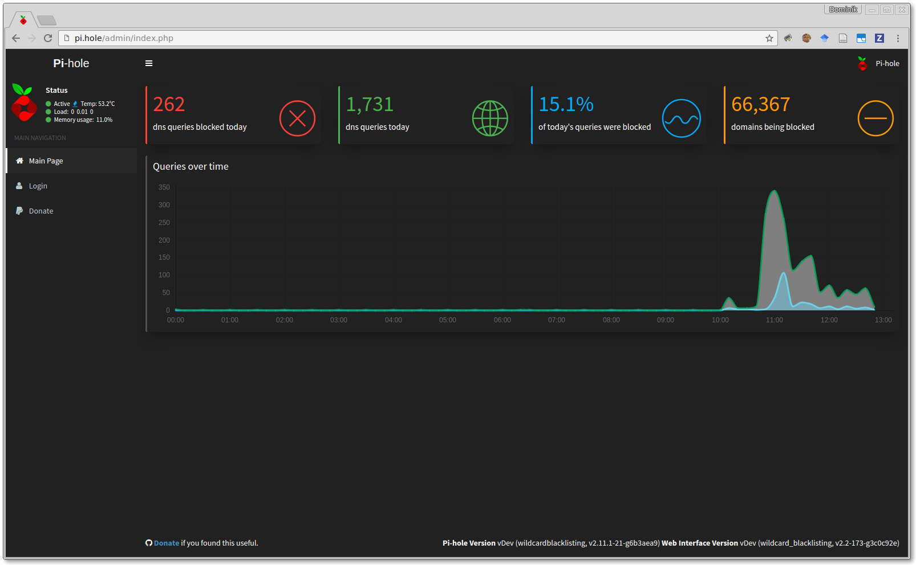The height and width of the screenshot is (565, 916).
Task: Click the Pi-hole raspberry logo in sidebar
Action: [24, 103]
